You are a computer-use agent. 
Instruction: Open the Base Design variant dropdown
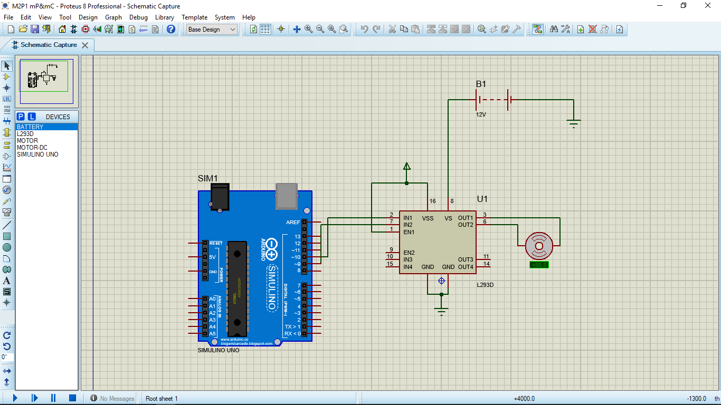(212, 30)
